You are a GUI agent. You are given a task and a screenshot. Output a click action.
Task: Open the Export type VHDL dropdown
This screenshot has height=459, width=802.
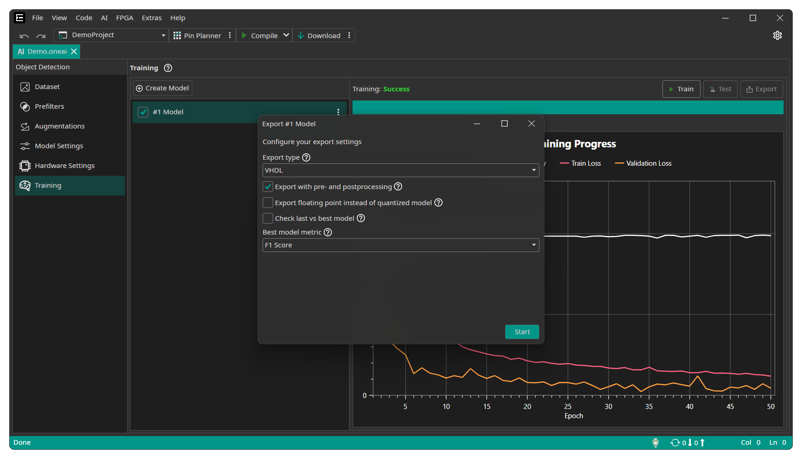click(400, 170)
